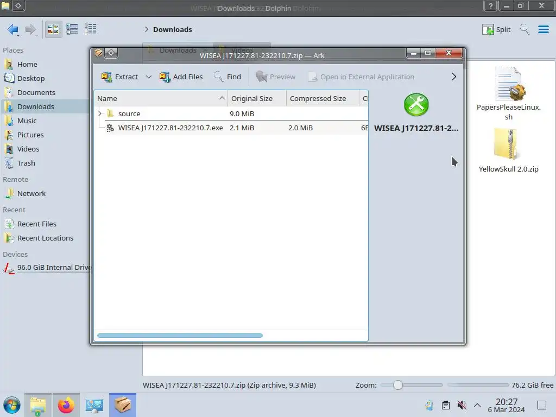Adjust the Dolphin Zoom slider handle
The width and height of the screenshot is (556, 417).
pyautogui.click(x=398, y=385)
